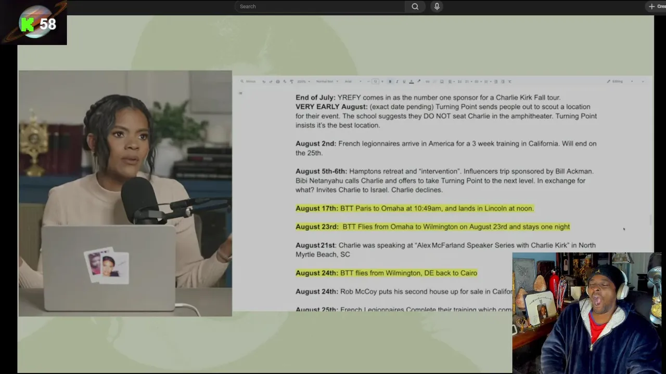Image resolution: width=666 pixels, height=374 pixels.
Task: Click 'Rob McCoy puts his second house' line
Action: (426, 292)
